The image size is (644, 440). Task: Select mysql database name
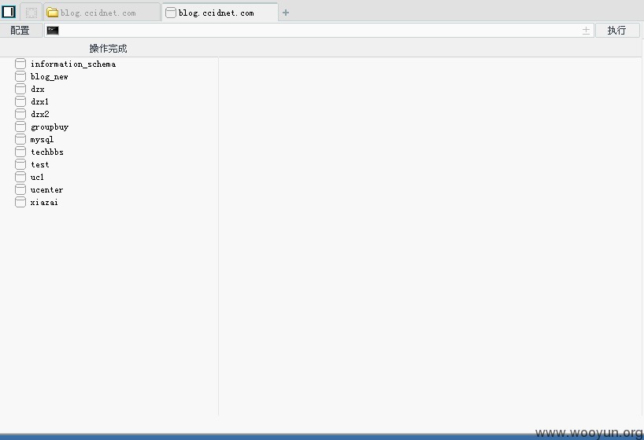pyautogui.click(x=42, y=140)
